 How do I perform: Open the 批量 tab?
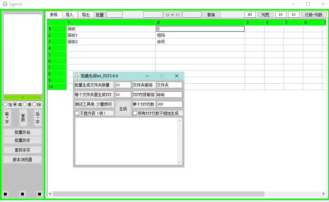click(100, 15)
